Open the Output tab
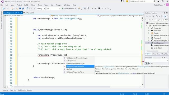Image resolution: width=169 pixels, height=95 pixels. pyautogui.click(x=6, y=90)
